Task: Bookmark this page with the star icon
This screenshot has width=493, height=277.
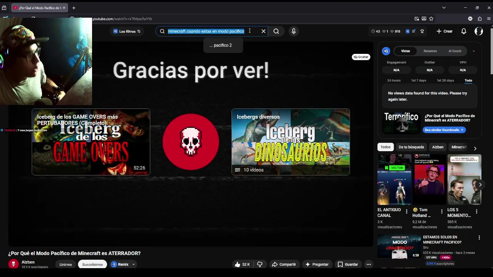Action: point(431,18)
